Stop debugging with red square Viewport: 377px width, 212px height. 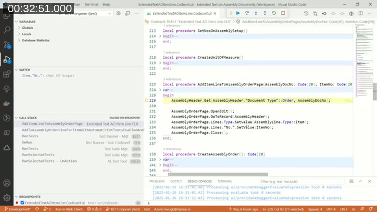tap(283, 13)
